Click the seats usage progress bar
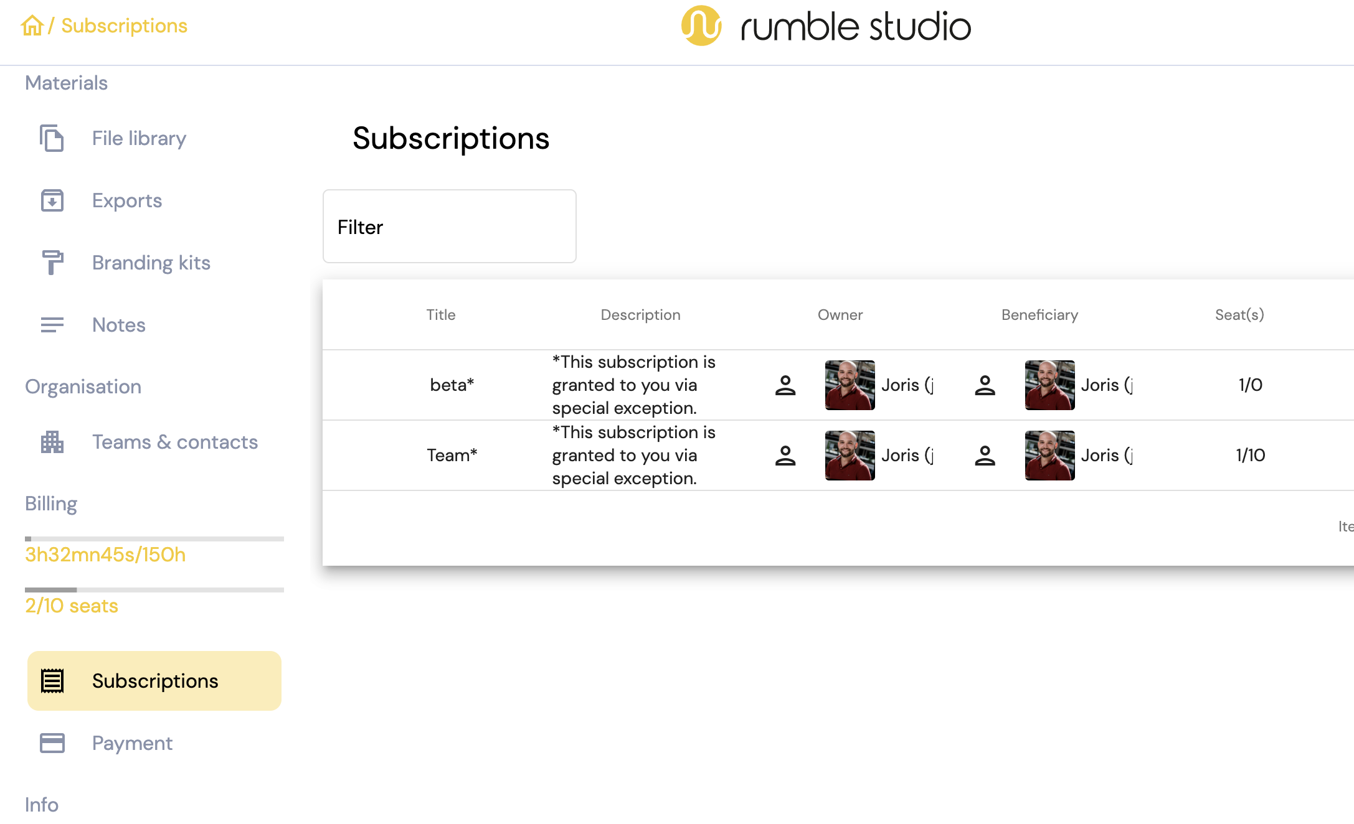 pyautogui.click(x=154, y=590)
